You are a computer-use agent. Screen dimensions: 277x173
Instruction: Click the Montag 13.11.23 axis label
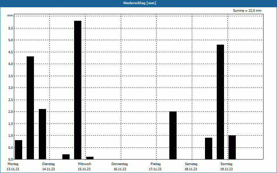[13, 166]
